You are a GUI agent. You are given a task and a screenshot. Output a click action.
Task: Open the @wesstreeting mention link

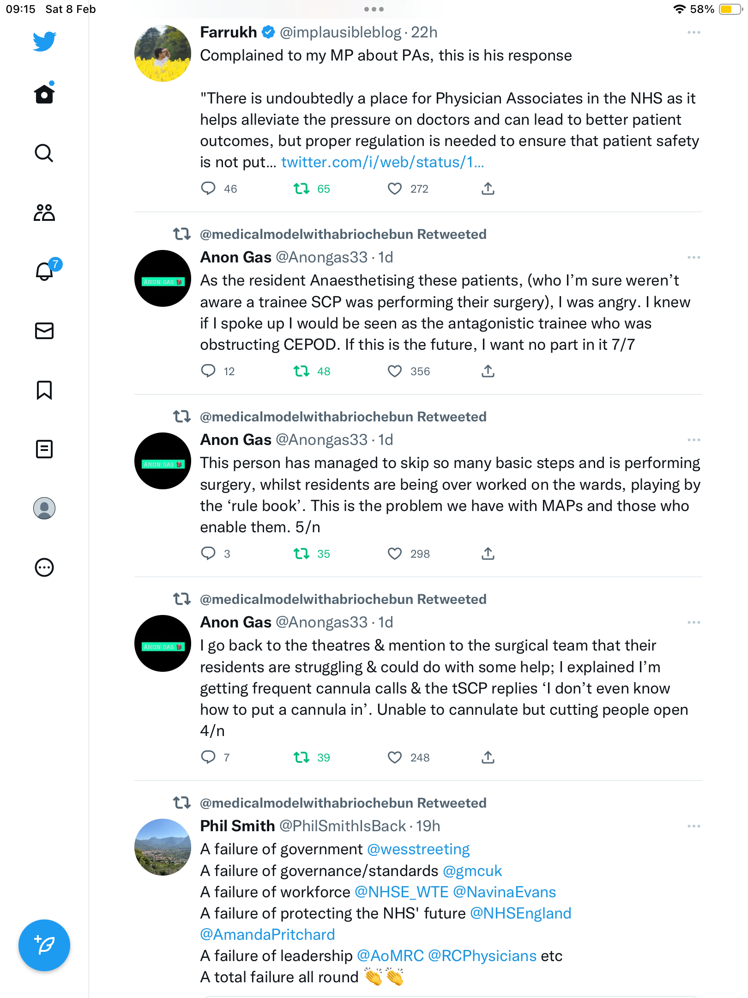pyautogui.click(x=418, y=849)
